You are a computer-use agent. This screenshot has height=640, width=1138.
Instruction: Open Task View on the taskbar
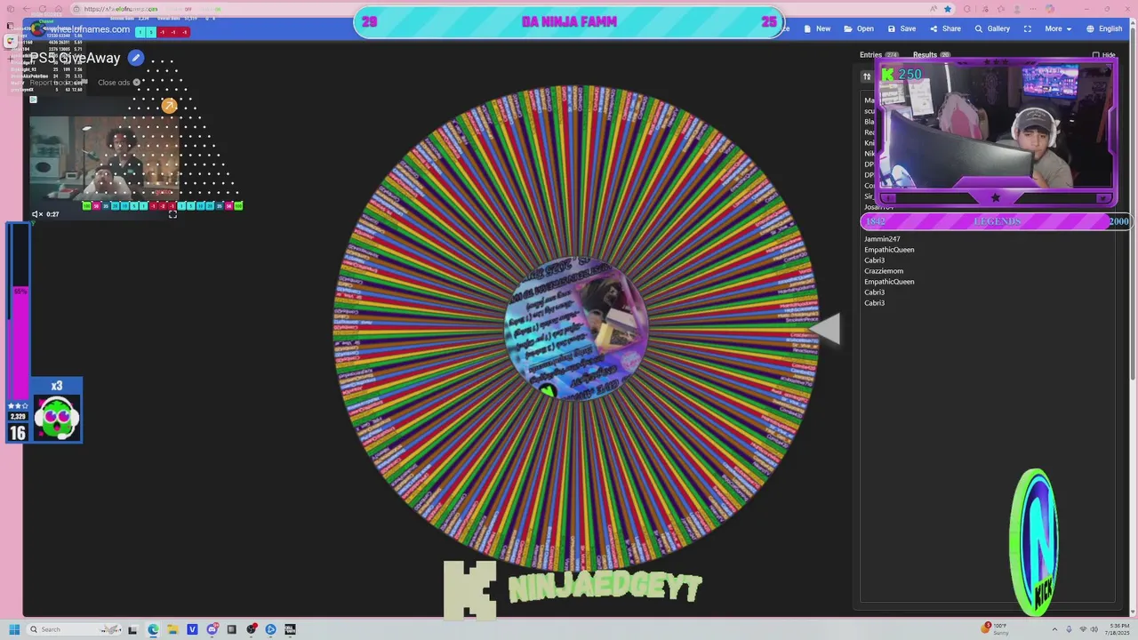pyautogui.click(x=132, y=629)
